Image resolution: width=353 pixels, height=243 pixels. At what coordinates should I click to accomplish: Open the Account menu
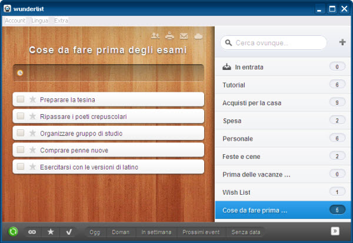coord(15,21)
